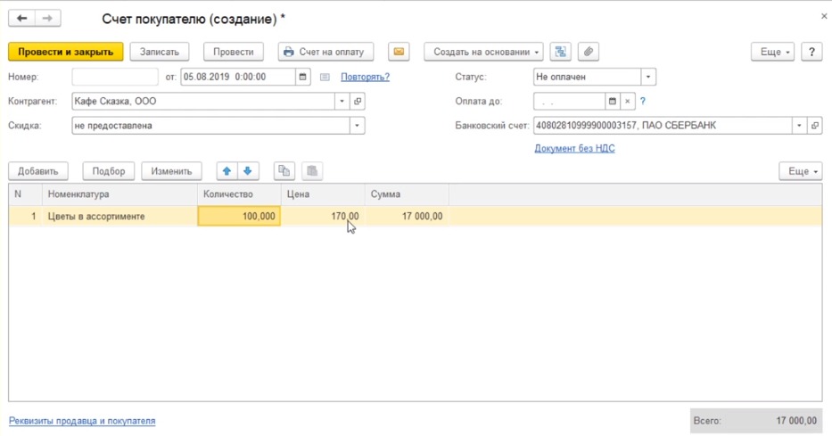The height and width of the screenshot is (436, 832).
Task: Click the email envelope icon
Action: (x=399, y=52)
